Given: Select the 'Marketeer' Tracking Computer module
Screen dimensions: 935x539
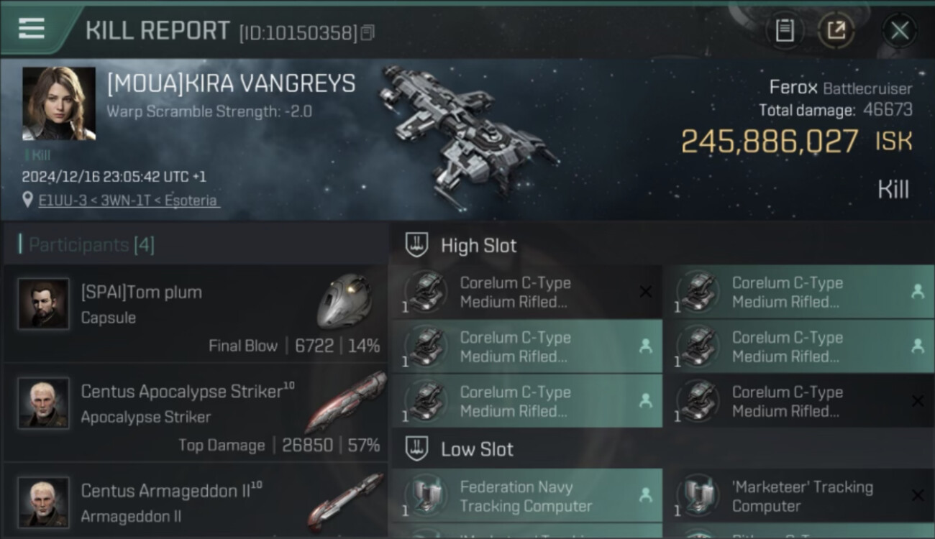Looking at the screenshot, I should (x=800, y=496).
